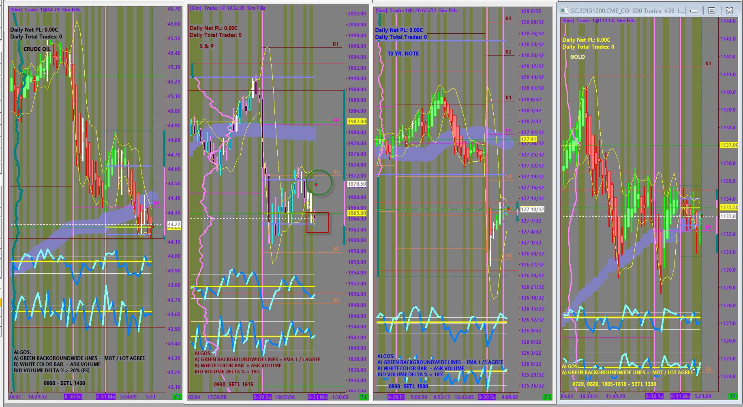Click the R1 pivot label in the S&P chart
Viewport: 743px width, 407px height.
click(336, 44)
